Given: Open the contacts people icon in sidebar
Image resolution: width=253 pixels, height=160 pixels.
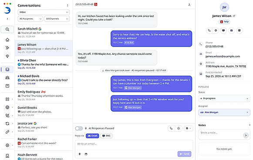Looking at the screenshot, I should (x=7, y=78).
